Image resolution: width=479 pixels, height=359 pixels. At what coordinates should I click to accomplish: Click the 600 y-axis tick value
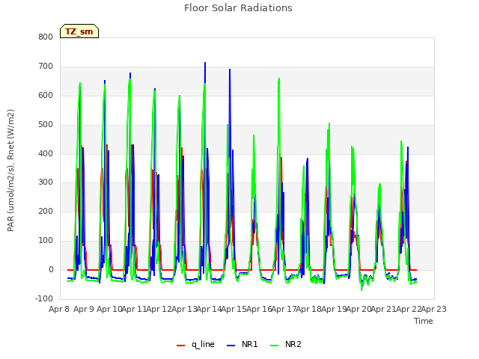[x=46, y=96]
